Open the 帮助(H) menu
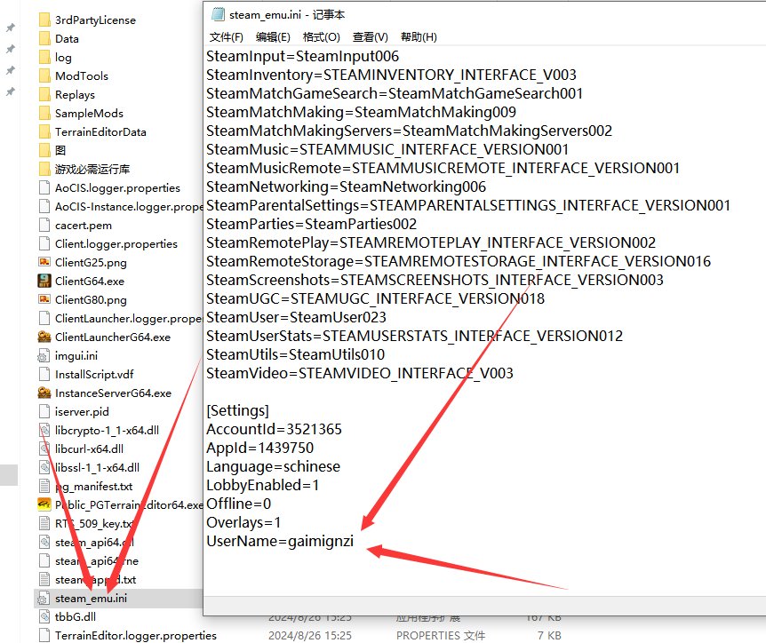 tap(419, 37)
